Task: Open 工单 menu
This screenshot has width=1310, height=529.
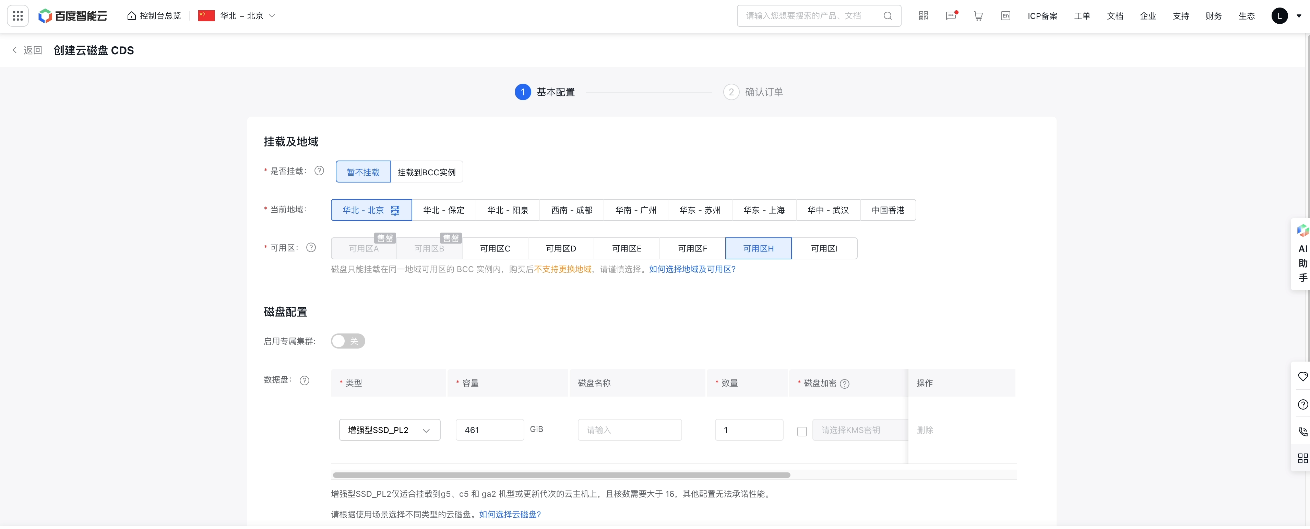Action: (x=1082, y=16)
